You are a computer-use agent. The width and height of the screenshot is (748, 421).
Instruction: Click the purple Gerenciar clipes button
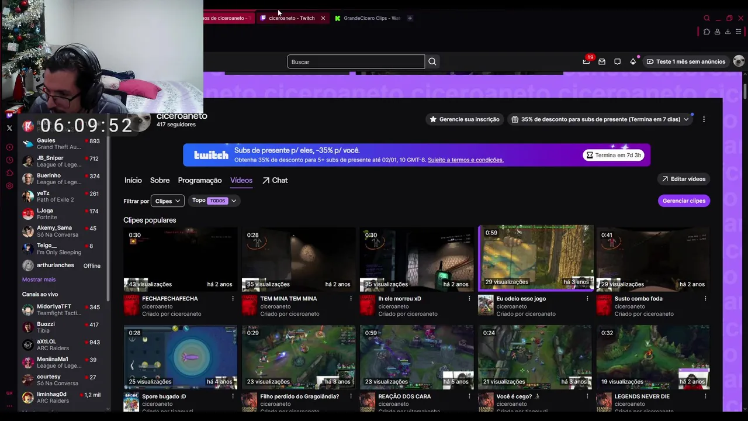coord(684,201)
